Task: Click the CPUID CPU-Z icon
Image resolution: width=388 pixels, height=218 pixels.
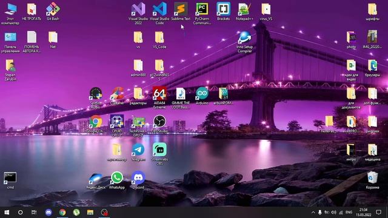Action: point(117,122)
